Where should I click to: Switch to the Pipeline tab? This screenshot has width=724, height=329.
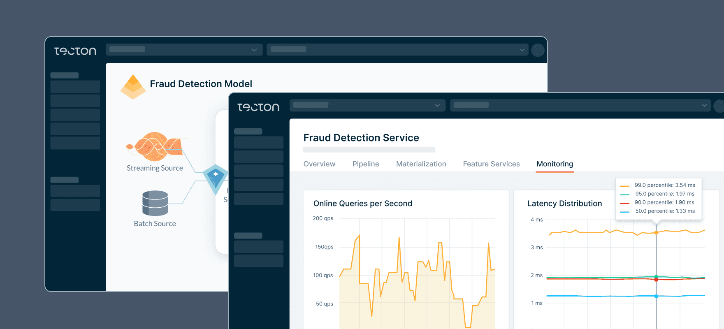pyautogui.click(x=366, y=164)
